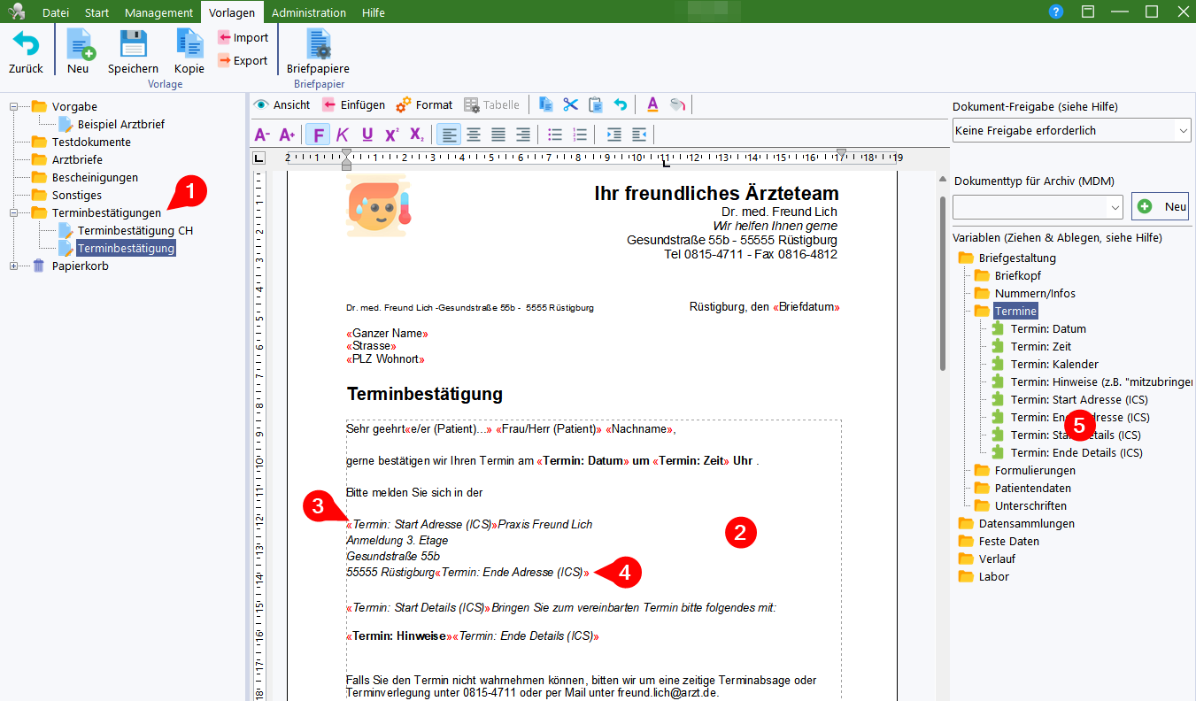
Task: Insert a bulleted list
Action: (555, 135)
